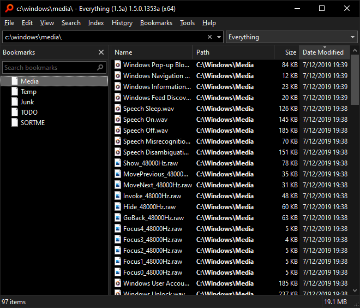Click the audio icon of Speech Off.wav
360x308 pixels.
pos(118,131)
